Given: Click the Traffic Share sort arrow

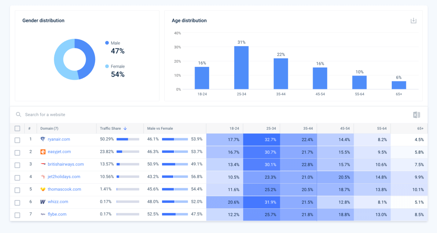Looking at the screenshot, I should (x=125, y=128).
